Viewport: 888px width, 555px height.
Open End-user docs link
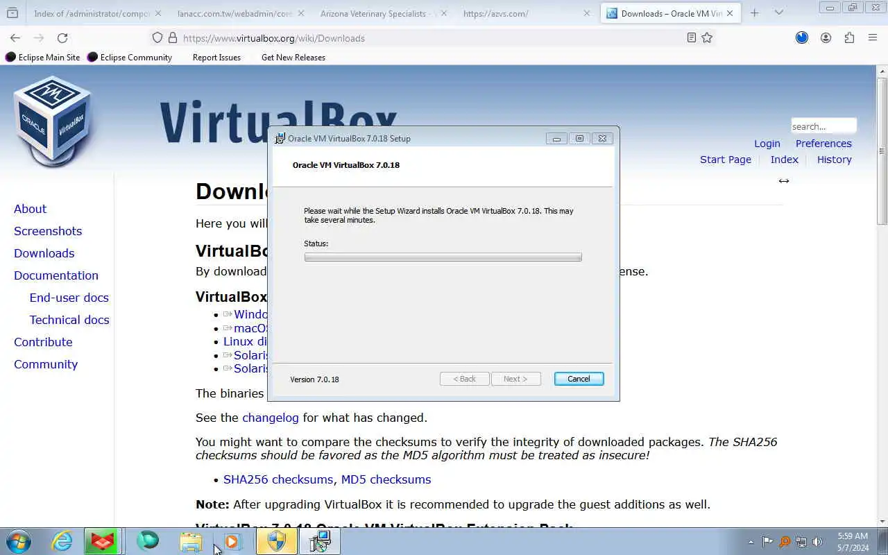[69, 298]
